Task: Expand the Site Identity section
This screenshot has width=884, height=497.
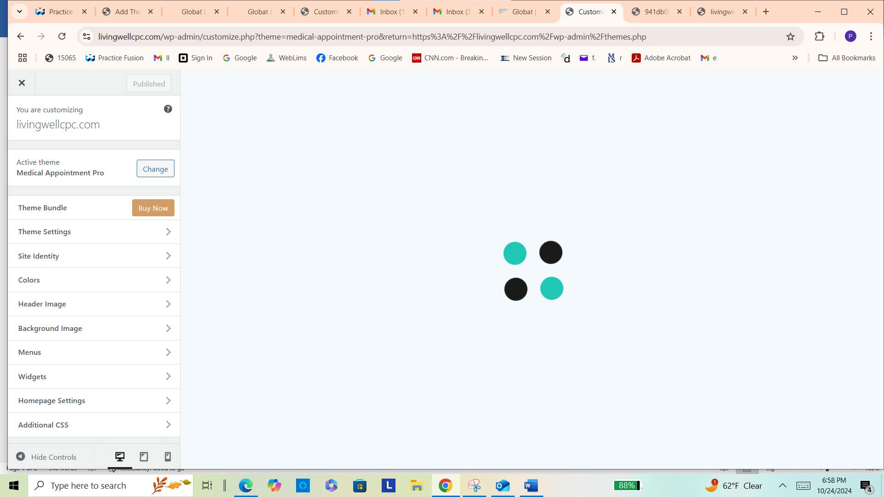Action: (94, 256)
